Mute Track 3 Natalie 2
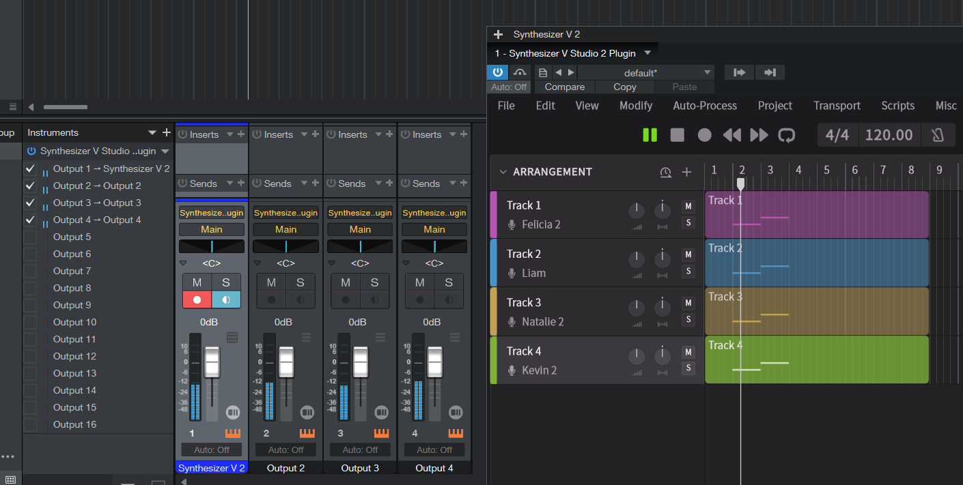The height and width of the screenshot is (485, 963). pyautogui.click(x=688, y=303)
